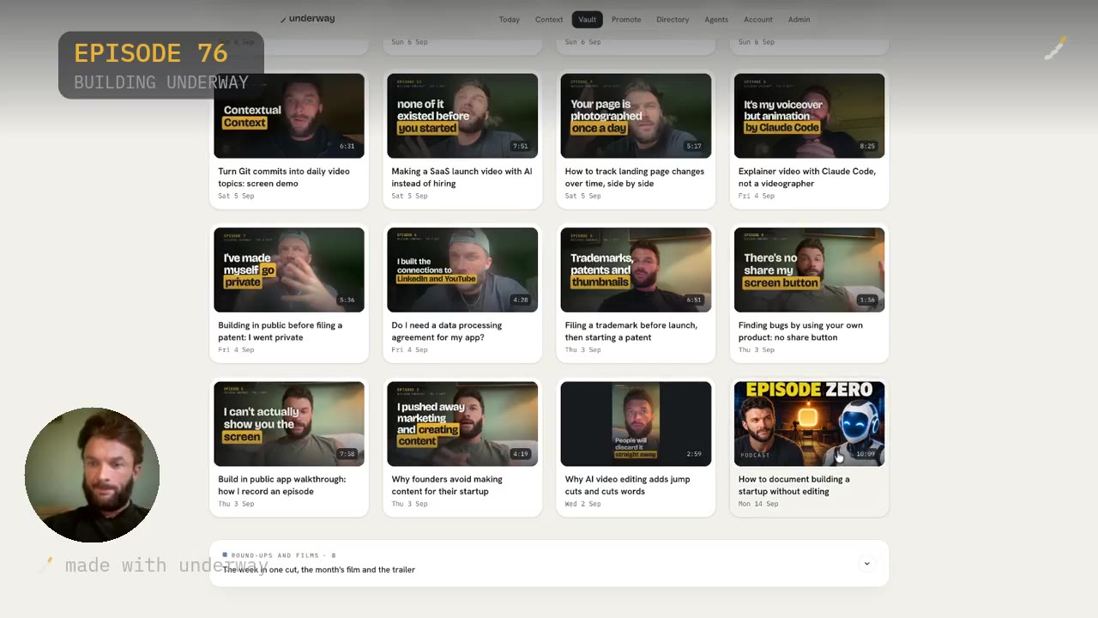Open 'Do I need a data processing agreement' title
This screenshot has height=618, width=1098.
coord(447,331)
